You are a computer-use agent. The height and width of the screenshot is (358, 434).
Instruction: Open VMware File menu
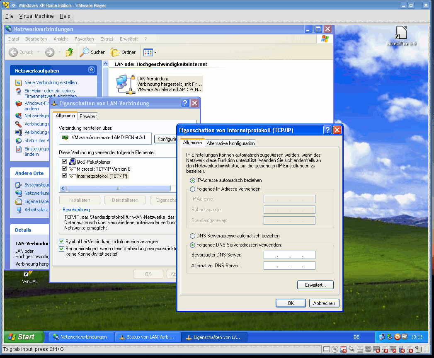pyautogui.click(x=10, y=16)
